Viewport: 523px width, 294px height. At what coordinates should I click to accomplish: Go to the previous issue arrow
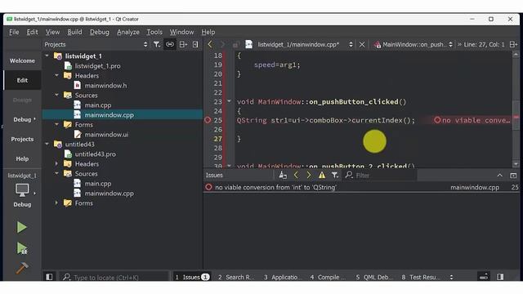[296, 175]
